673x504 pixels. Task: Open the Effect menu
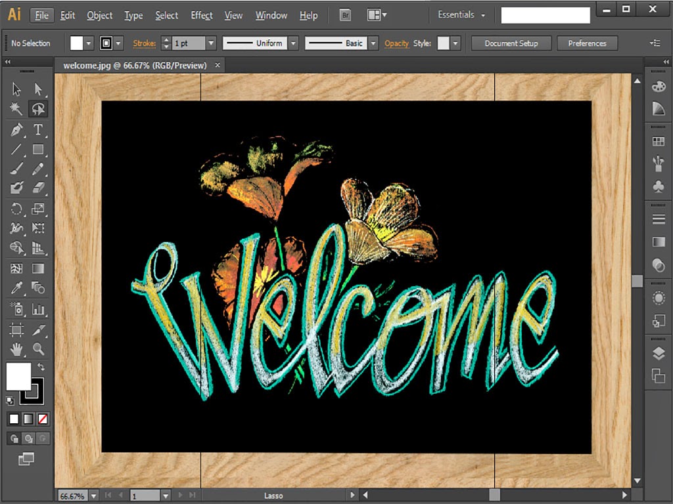tap(201, 15)
